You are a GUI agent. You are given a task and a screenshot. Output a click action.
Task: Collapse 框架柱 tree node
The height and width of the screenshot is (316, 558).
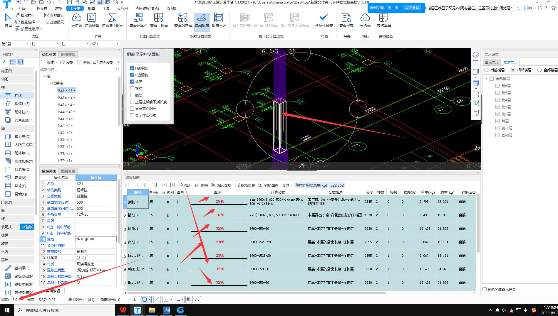50,83
